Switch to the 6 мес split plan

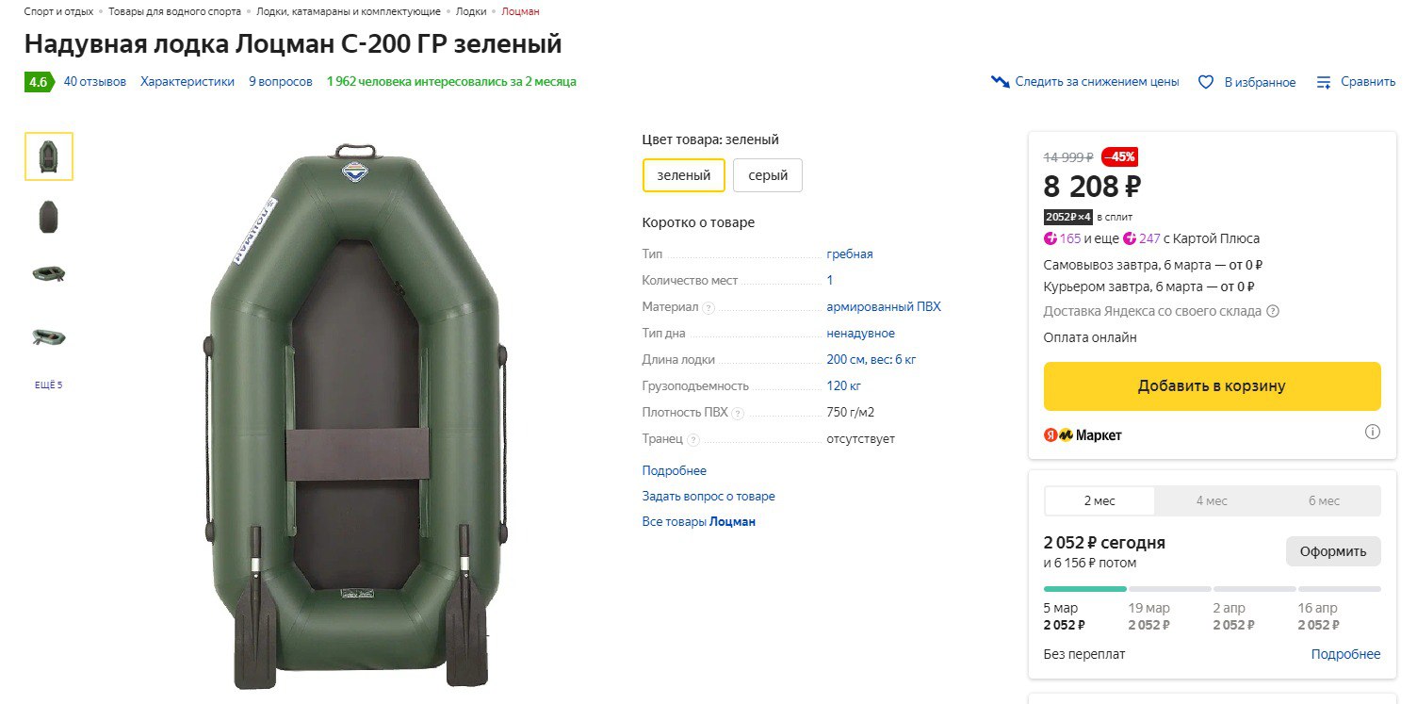(1324, 500)
